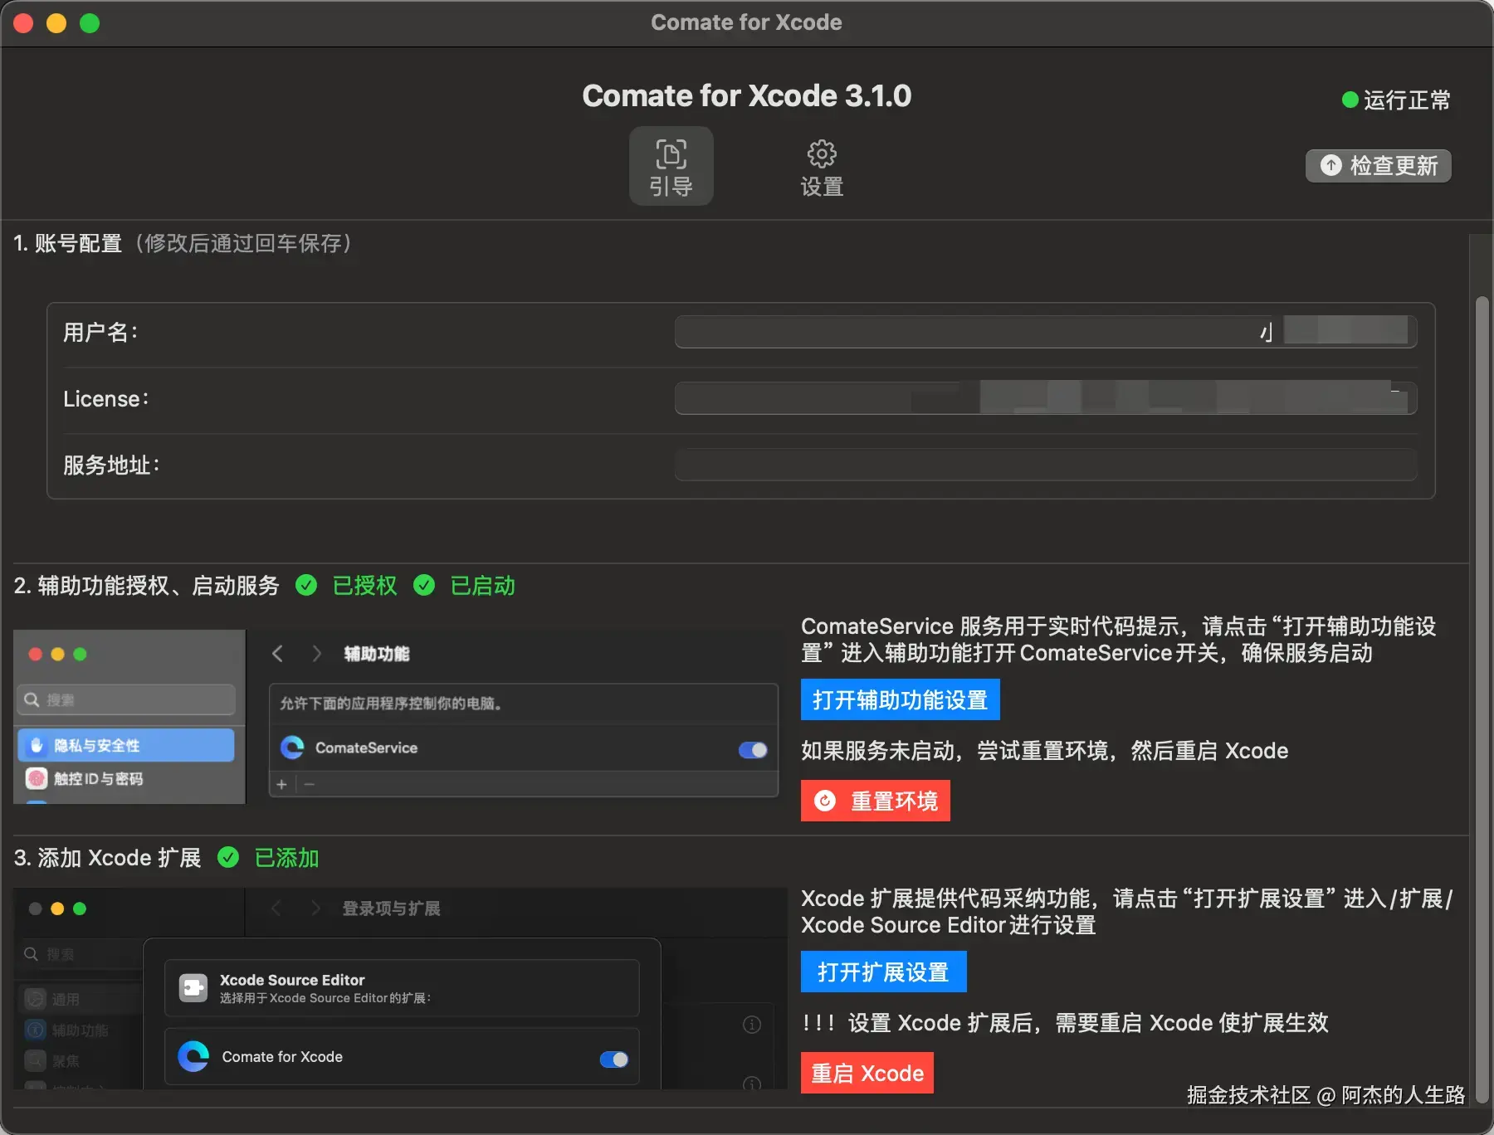
Task: Click the 触控 ID fingerprint icon
Action: [37, 778]
